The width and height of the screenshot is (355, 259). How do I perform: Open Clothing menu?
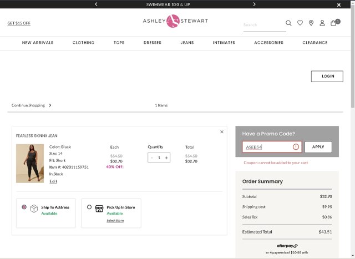coord(83,43)
